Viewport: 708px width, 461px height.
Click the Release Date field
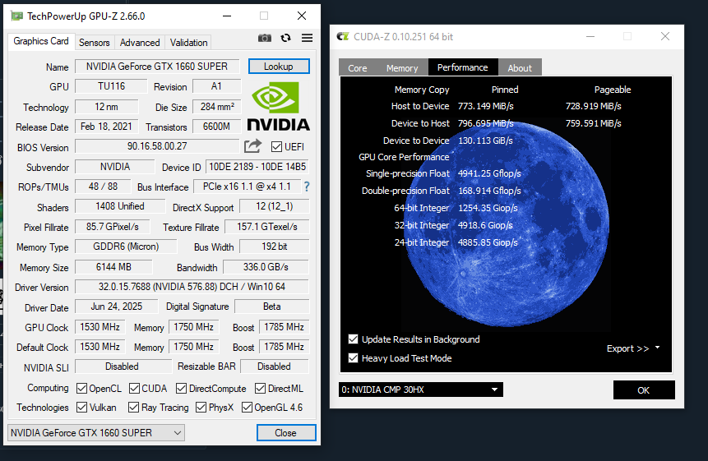pyautogui.click(x=107, y=127)
